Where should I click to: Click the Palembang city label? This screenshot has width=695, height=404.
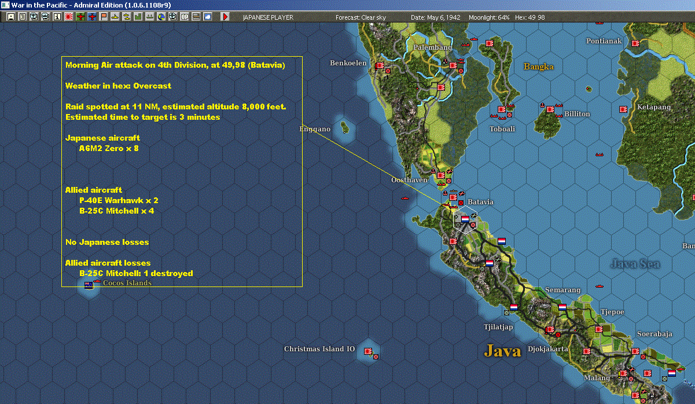click(x=432, y=47)
